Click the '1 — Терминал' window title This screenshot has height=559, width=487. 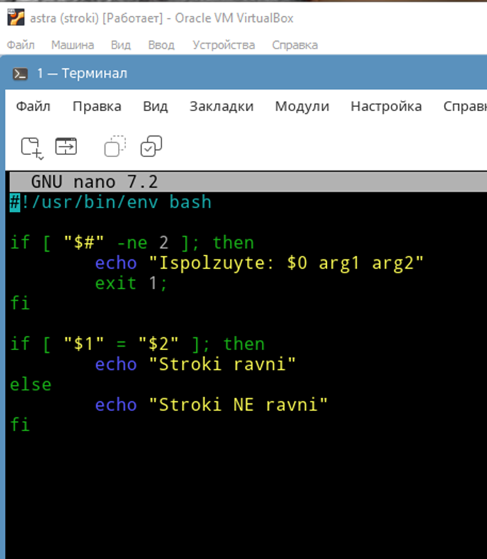click(x=83, y=74)
